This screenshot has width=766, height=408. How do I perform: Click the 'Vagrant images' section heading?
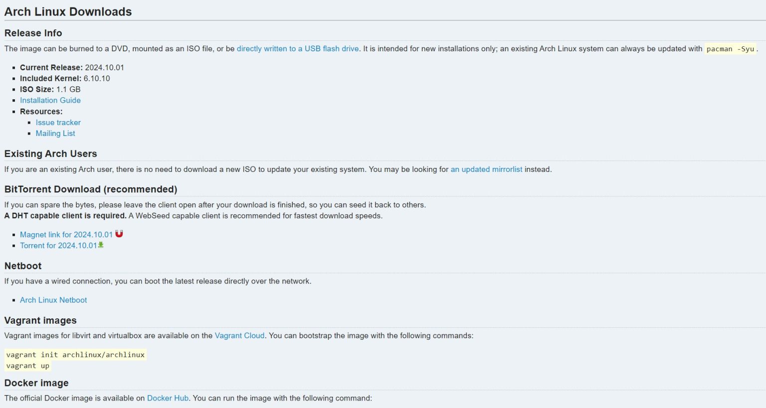(x=40, y=320)
